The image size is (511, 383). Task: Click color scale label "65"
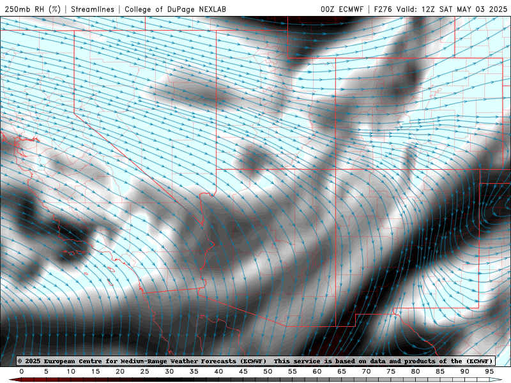click(342, 372)
